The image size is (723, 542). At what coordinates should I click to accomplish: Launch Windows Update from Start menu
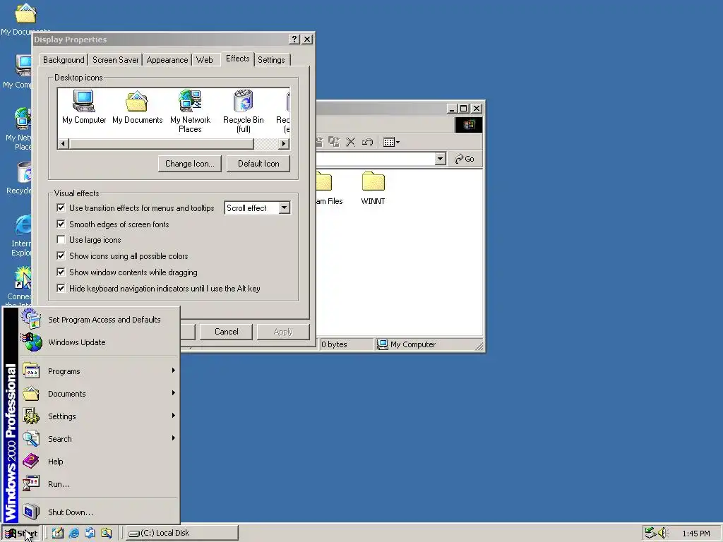pos(99,342)
